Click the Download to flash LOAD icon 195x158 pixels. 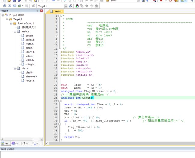point(33,6)
